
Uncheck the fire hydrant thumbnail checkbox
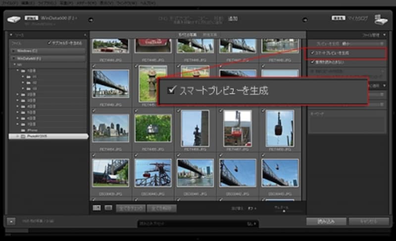point(136,66)
